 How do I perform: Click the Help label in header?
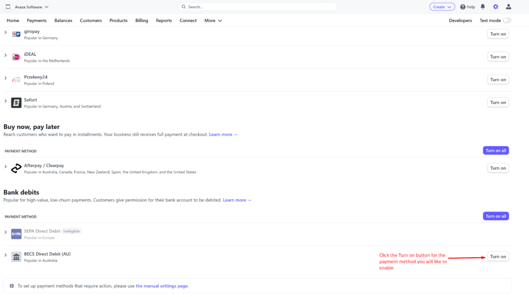[471, 7]
